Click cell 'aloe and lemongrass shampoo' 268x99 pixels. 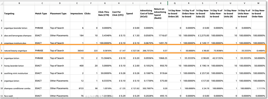pyautogui.click(x=18, y=36)
